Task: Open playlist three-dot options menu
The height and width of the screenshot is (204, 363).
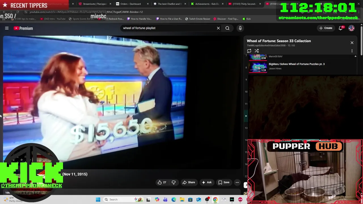Action: click(x=352, y=51)
